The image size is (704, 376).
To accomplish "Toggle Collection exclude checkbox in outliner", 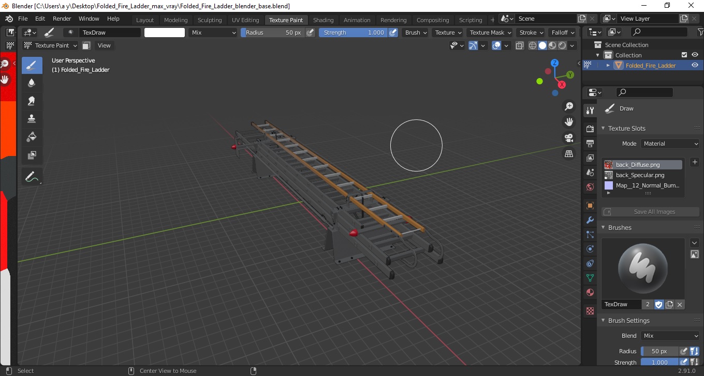I will [684, 55].
